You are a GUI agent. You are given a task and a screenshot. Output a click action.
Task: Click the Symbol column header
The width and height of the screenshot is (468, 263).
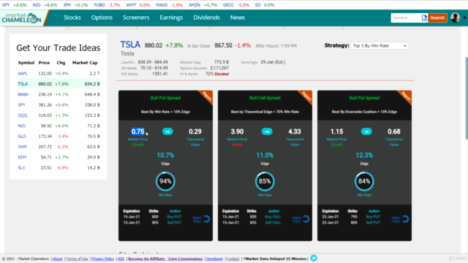pyautogui.click(x=26, y=63)
